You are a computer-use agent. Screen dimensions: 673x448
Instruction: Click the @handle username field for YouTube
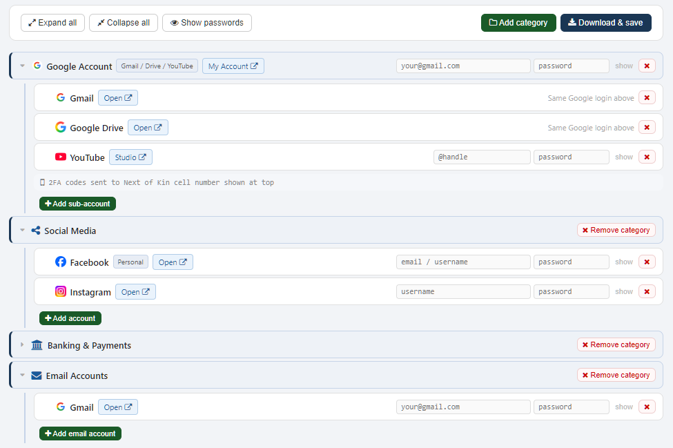[x=482, y=157]
